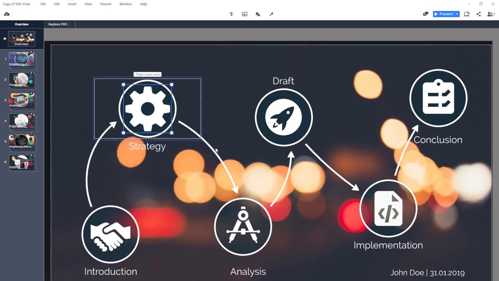Start presenting remotely via the live icon
499x281 pixels.
pyautogui.click(x=467, y=14)
